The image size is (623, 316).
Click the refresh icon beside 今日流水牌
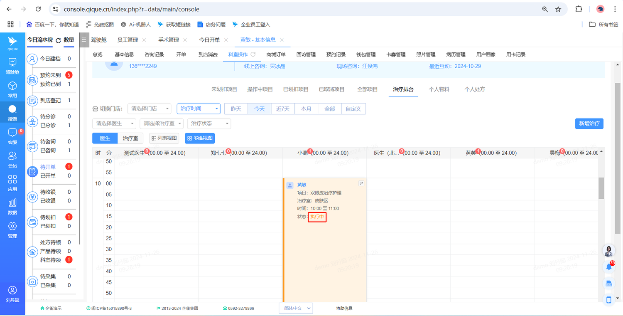58,40
